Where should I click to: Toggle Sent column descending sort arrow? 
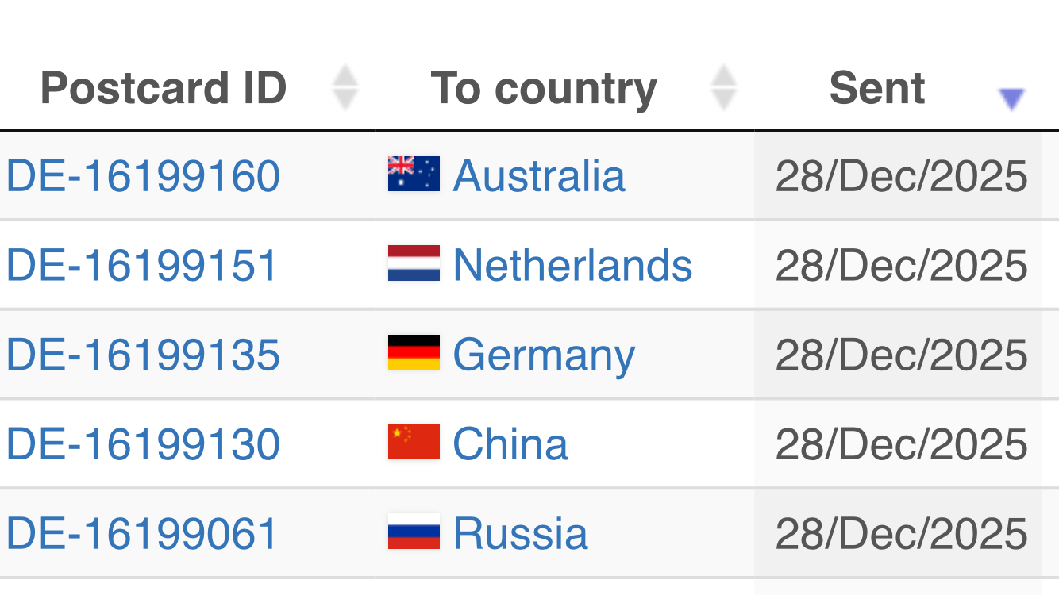(1011, 98)
